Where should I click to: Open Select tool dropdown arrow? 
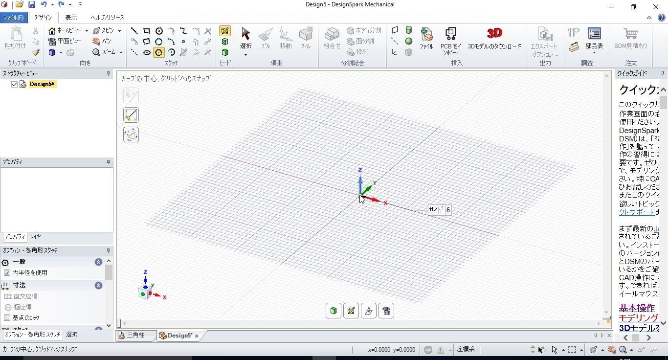coord(245,54)
